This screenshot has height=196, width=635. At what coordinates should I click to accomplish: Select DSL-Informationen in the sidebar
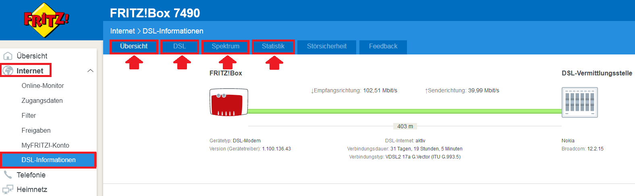(48, 160)
